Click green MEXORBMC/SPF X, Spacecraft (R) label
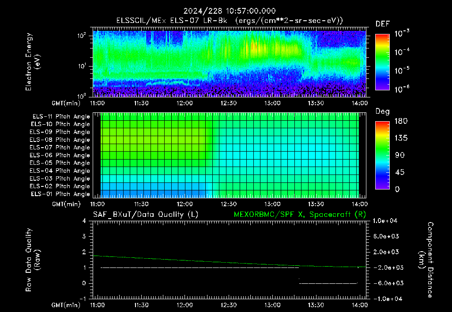The width and height of the screenshot is (452, 312). click(300, 215)
